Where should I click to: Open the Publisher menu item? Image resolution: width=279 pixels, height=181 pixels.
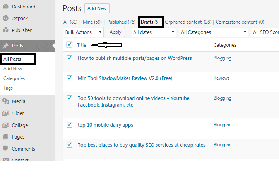pyautogui.click(x=22, y=30)
